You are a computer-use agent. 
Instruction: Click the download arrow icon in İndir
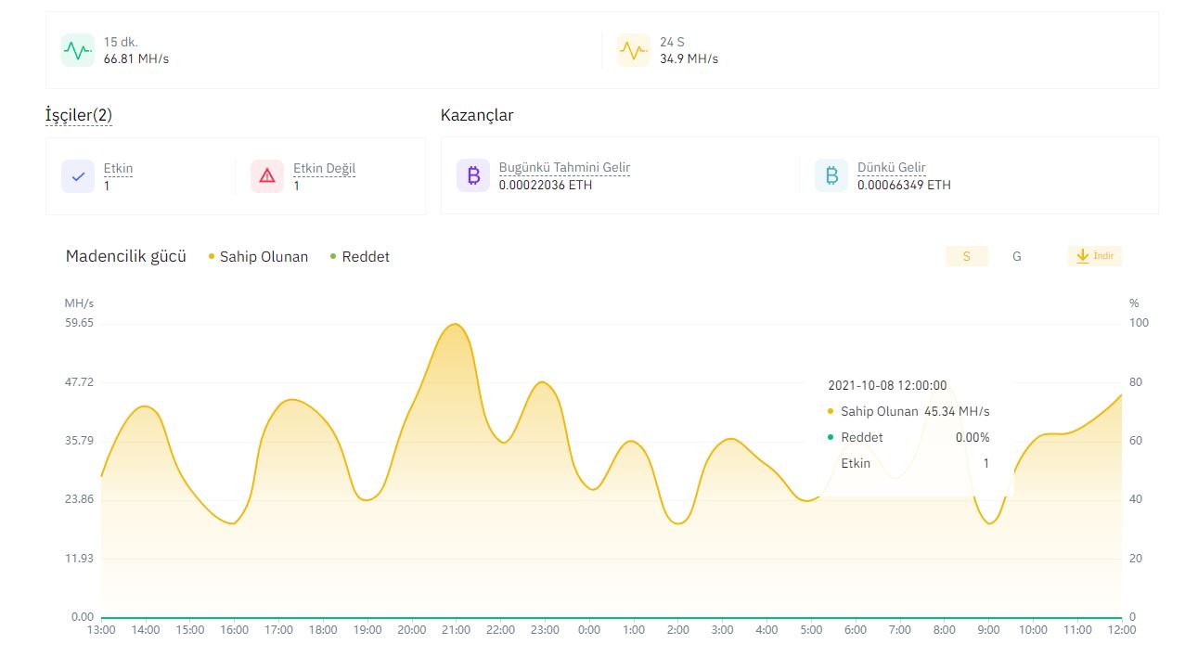1082,256
